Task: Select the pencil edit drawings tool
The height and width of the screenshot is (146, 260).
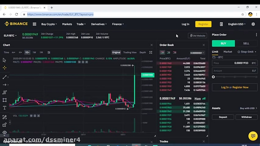Action: (x=4, y=117)
